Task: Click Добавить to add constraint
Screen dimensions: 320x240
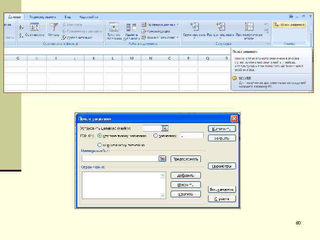Action: (186, 176)
